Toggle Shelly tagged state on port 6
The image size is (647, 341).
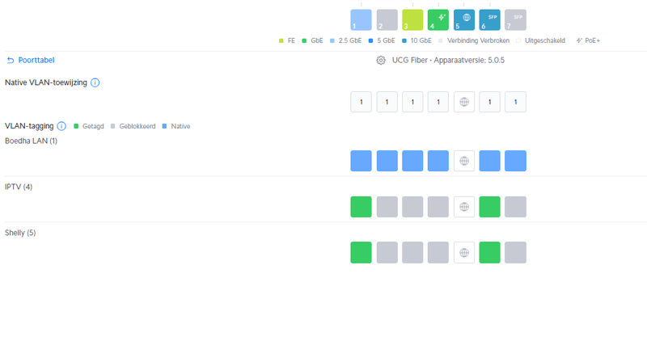tap(490, 252)
